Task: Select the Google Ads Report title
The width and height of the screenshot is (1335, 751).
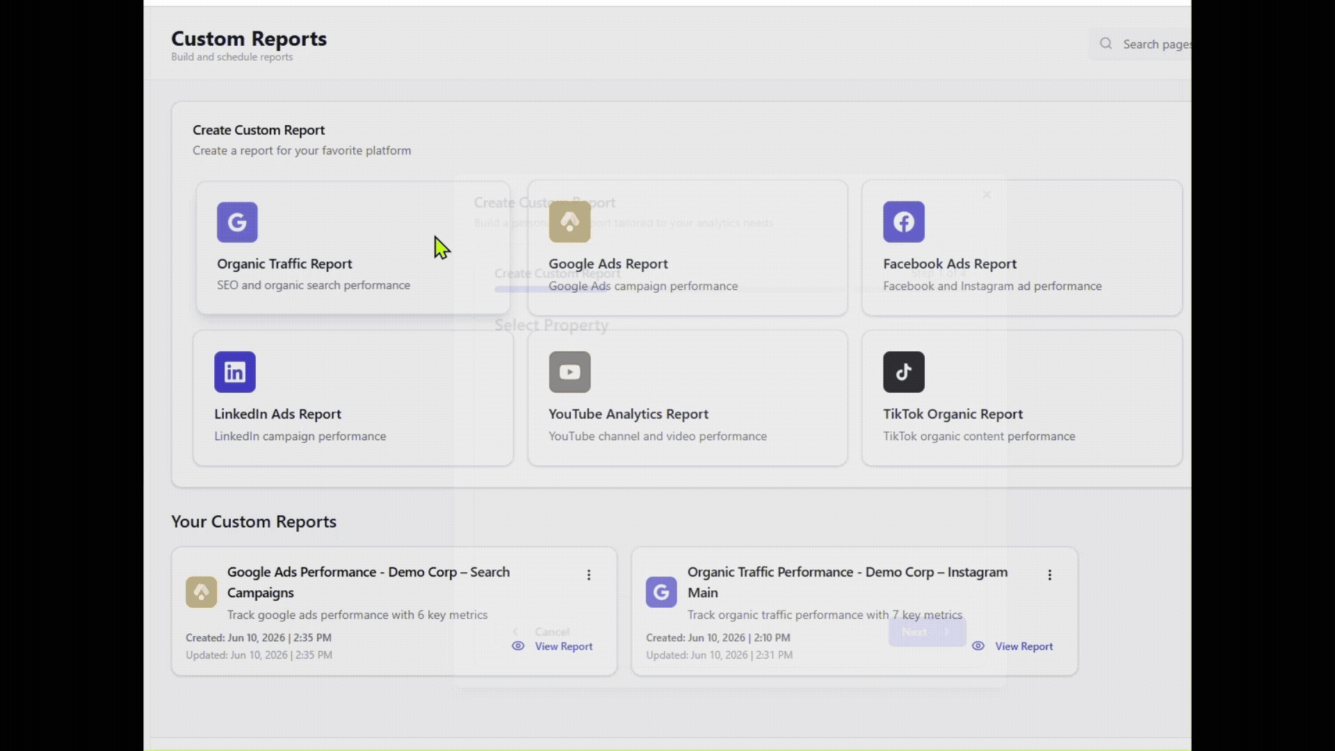Action: coord(608,264)
